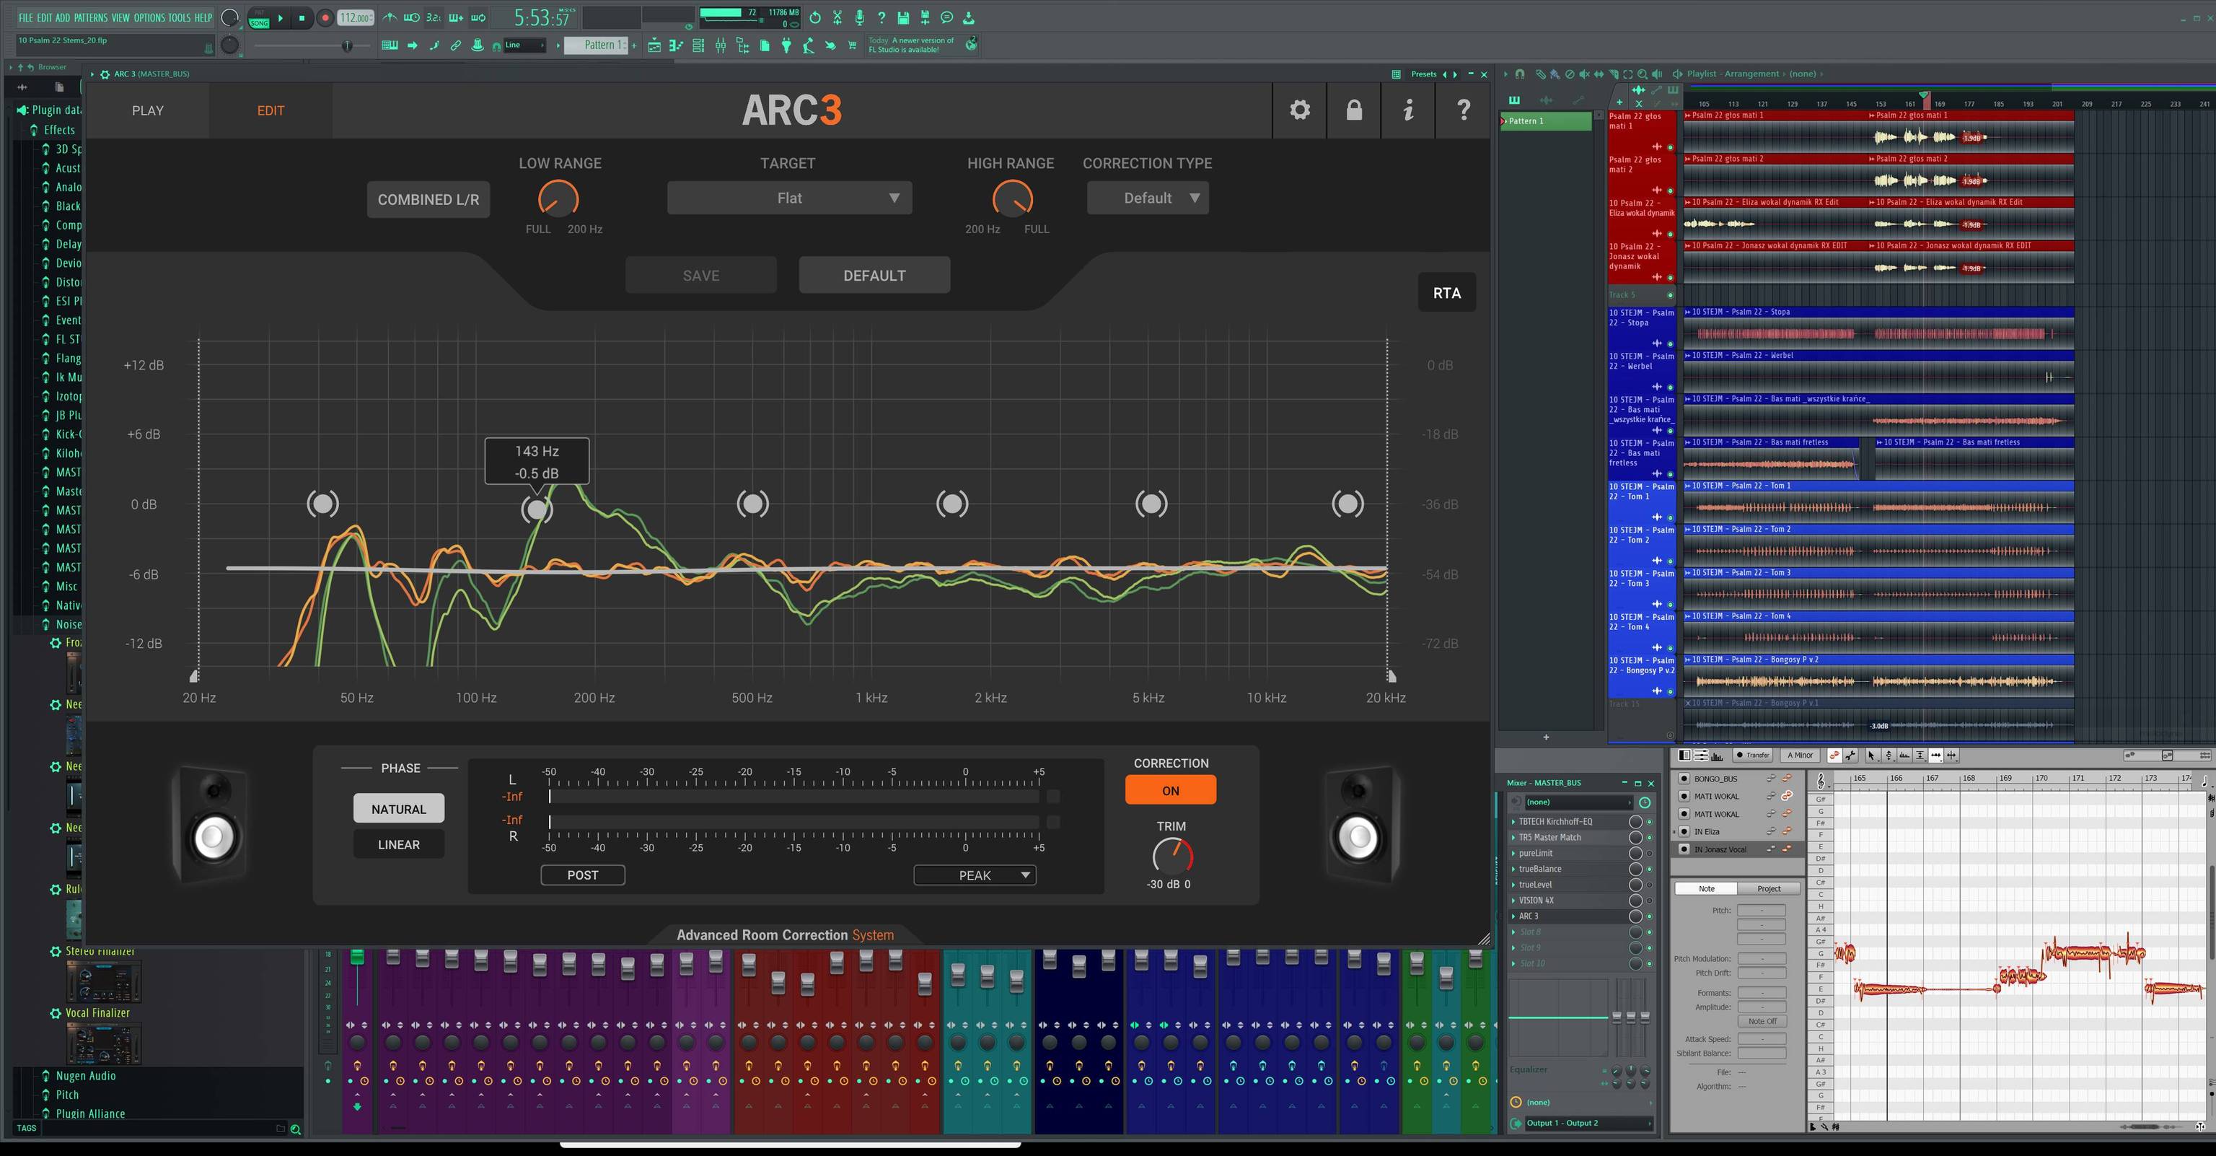Toggle COMBINED L/R channel button

pyautogui.click(x=428, y=200)
